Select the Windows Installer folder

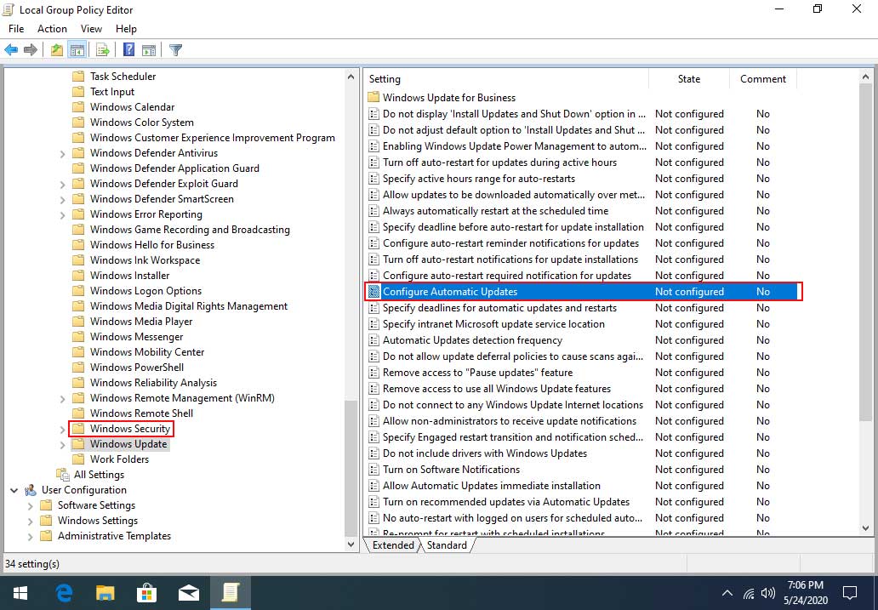pos(129,276)
